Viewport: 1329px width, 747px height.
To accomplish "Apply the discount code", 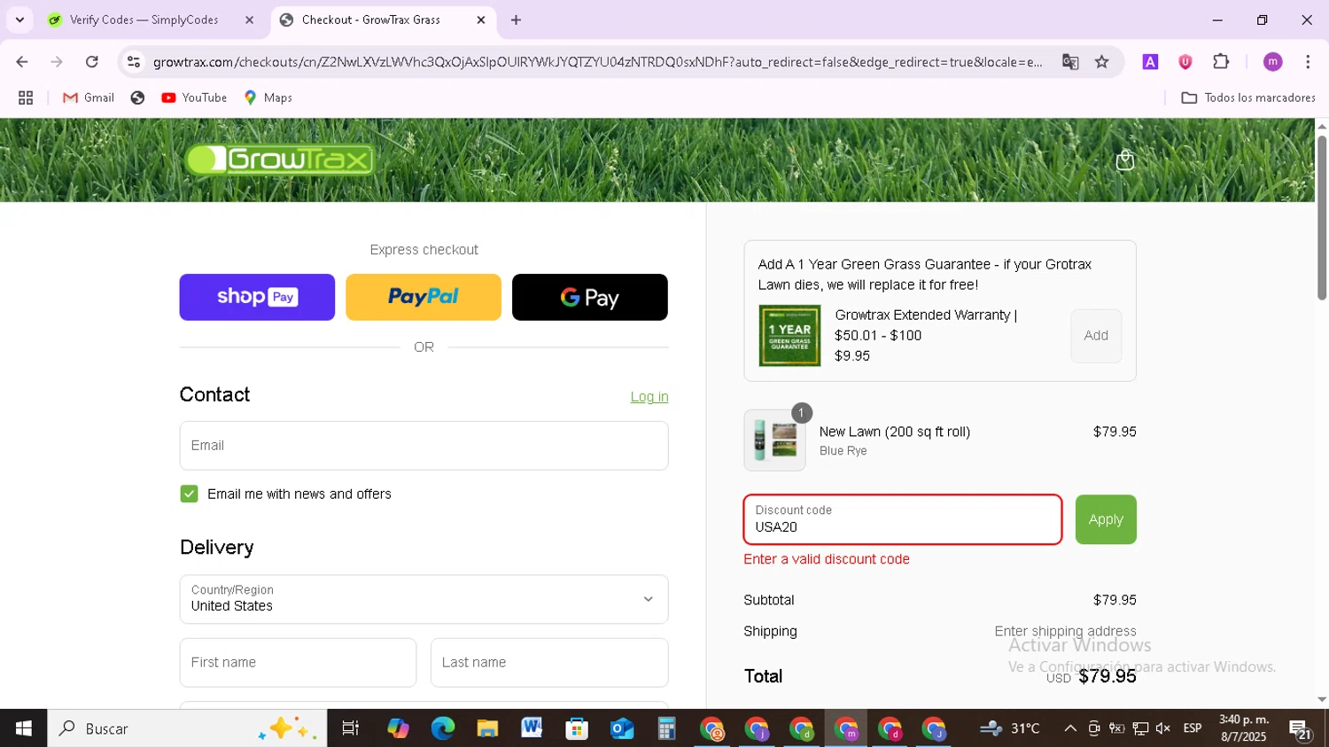I will (x=1106, y=519).
